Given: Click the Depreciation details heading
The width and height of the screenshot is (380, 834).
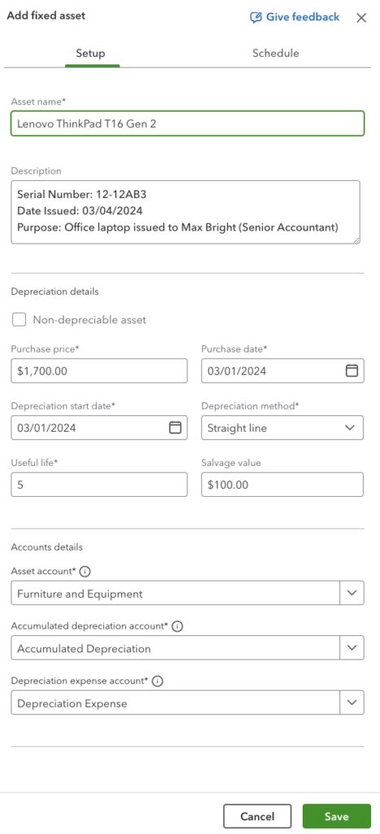Looking at the screenshot, I should point(55,292).
